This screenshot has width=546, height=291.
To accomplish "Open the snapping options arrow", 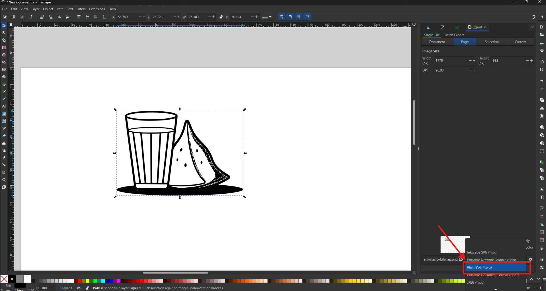I will tap(542, 17).
